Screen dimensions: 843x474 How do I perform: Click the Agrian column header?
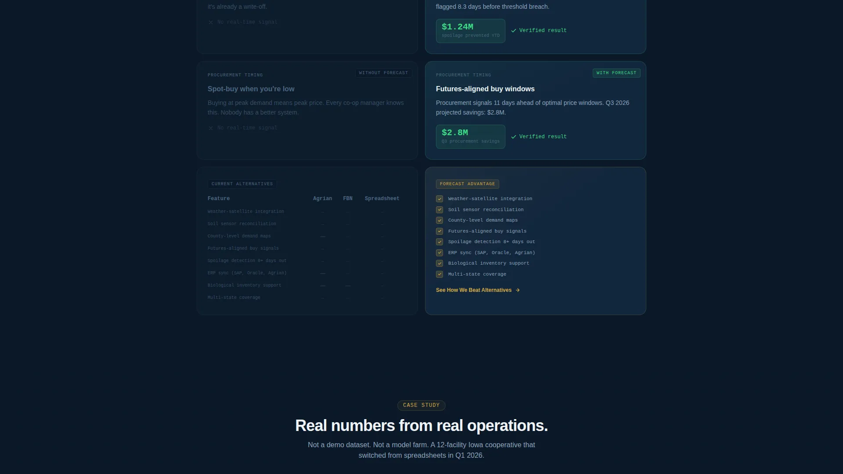tap(323, 199)
